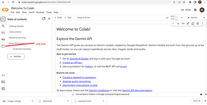Show all downloads
Viewport: 207px width, 105px height.
[197, 101]
